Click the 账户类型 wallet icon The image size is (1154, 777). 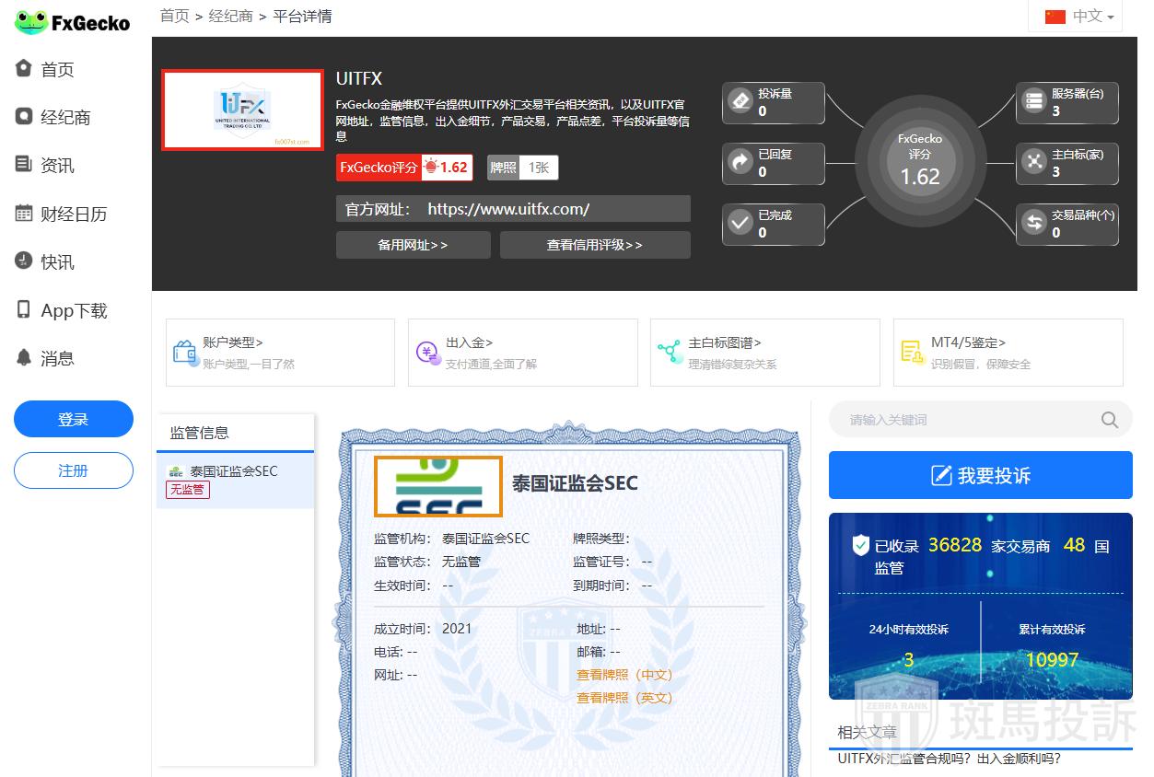click(x=186, y=353)
